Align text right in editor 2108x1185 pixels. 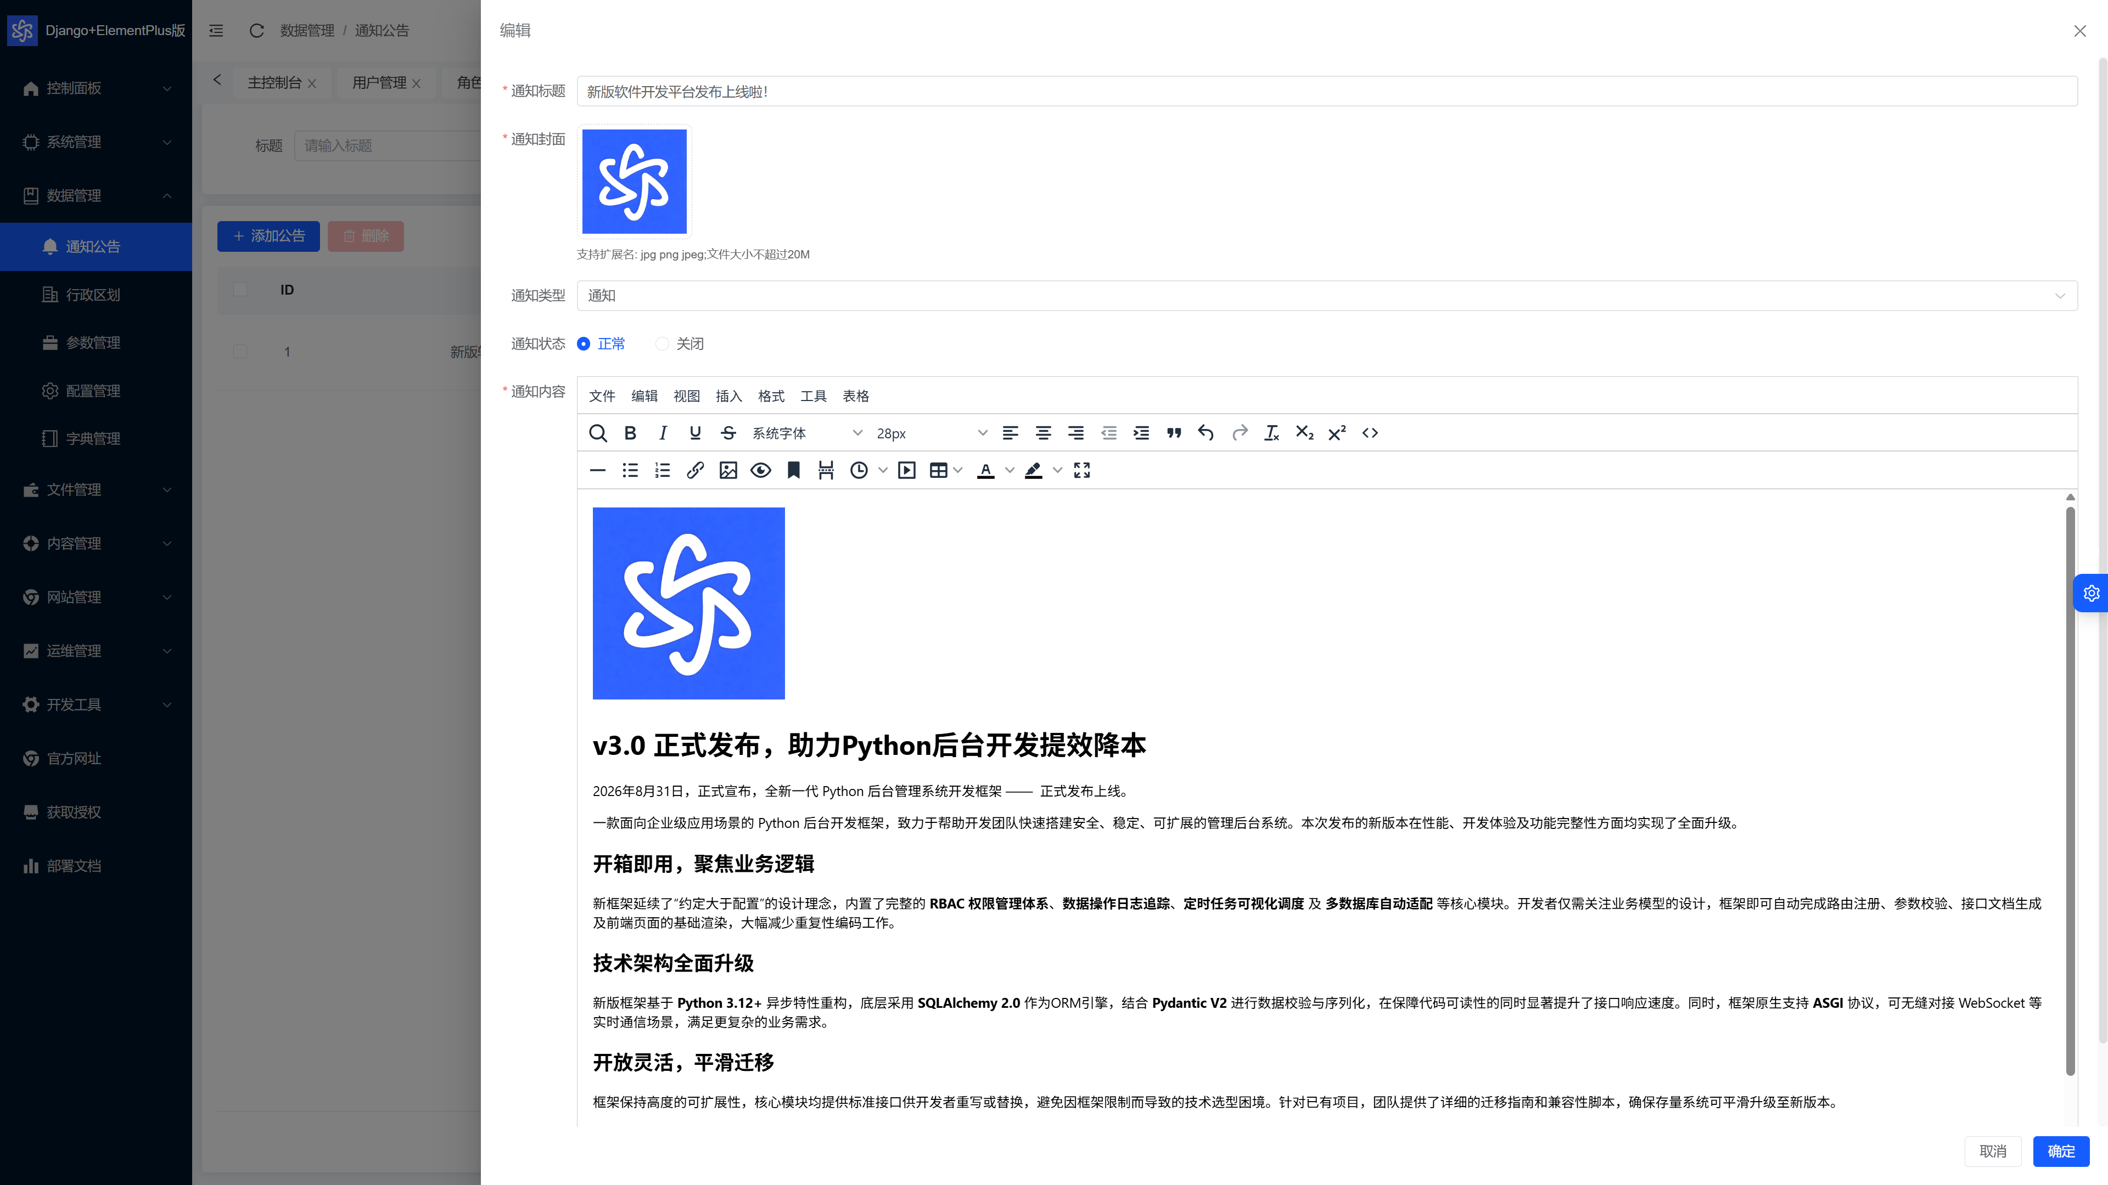[1076, 433]
